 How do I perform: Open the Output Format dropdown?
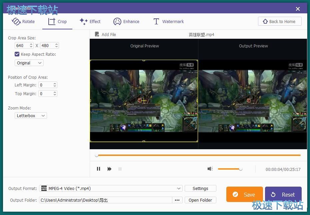coord(111,188)
